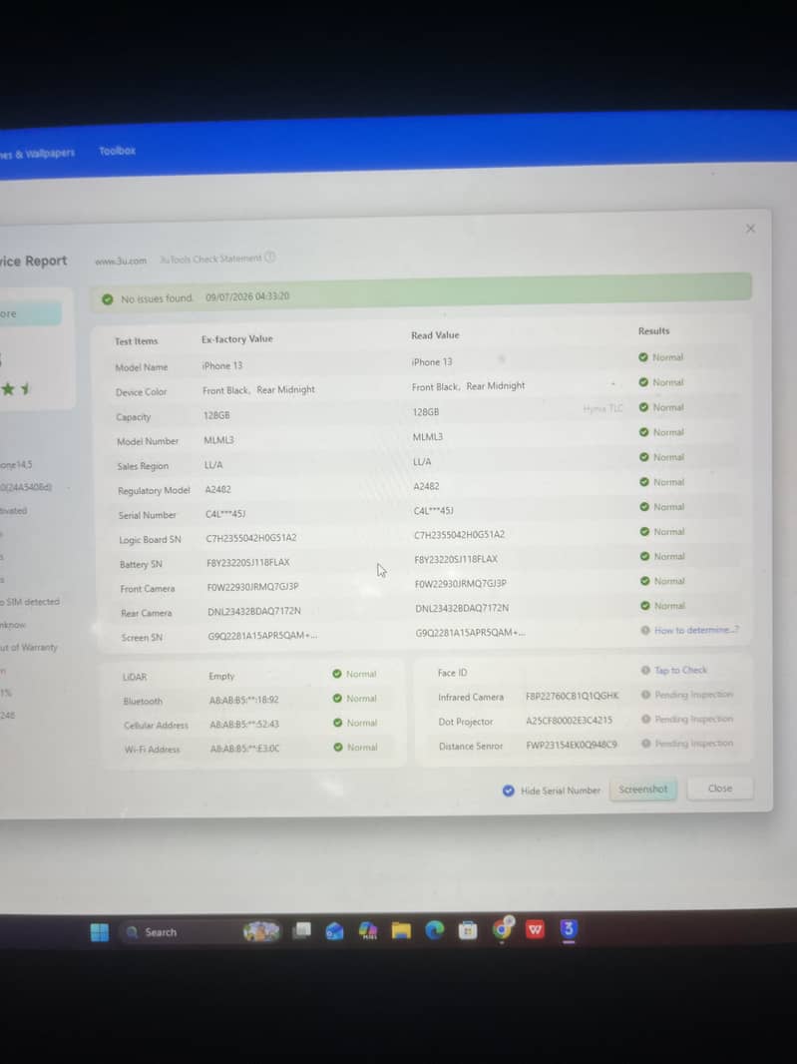Click the www.3u.com link

click(121, 261)
